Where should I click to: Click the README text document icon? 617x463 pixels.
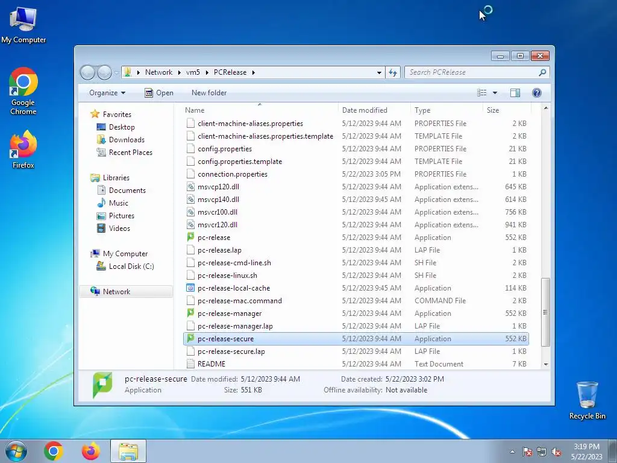(190, 364)
